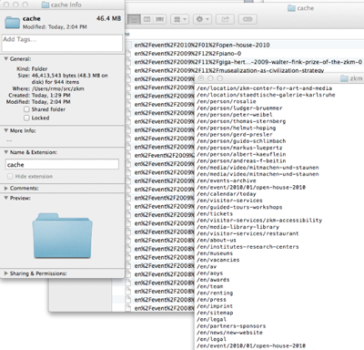Screen dimensions: 364x350
Task: Click line /en/media-library-library
Action: [238, 227]
